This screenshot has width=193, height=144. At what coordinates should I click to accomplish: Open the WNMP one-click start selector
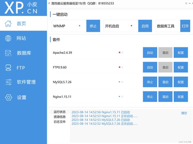(69, 26)
